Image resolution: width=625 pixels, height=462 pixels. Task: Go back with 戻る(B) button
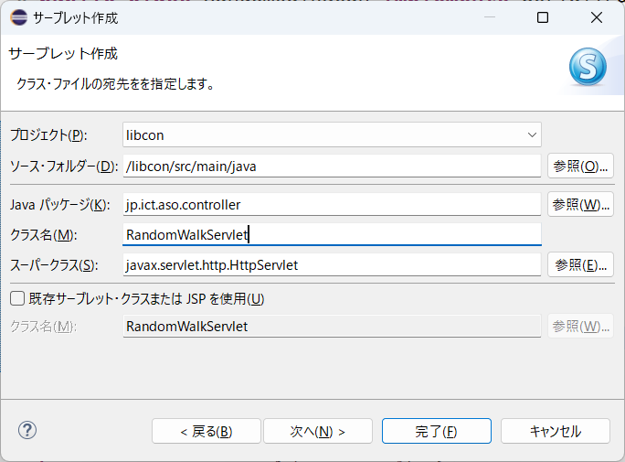coord(207,431)
